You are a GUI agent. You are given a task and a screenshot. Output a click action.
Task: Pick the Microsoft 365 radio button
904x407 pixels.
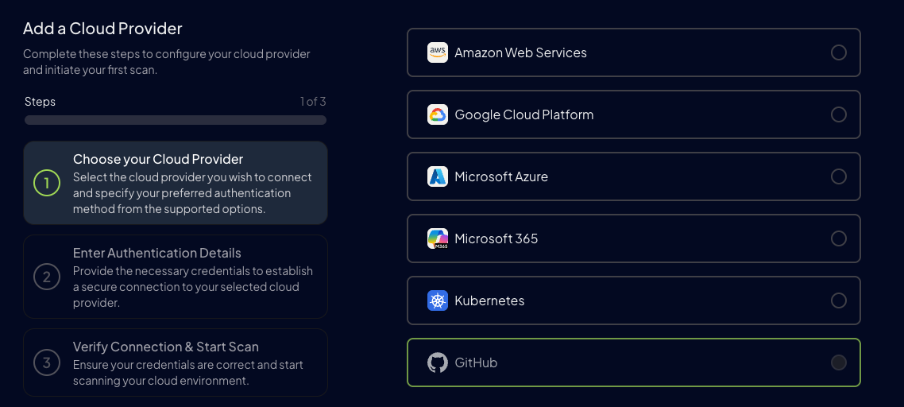(838, 238)
